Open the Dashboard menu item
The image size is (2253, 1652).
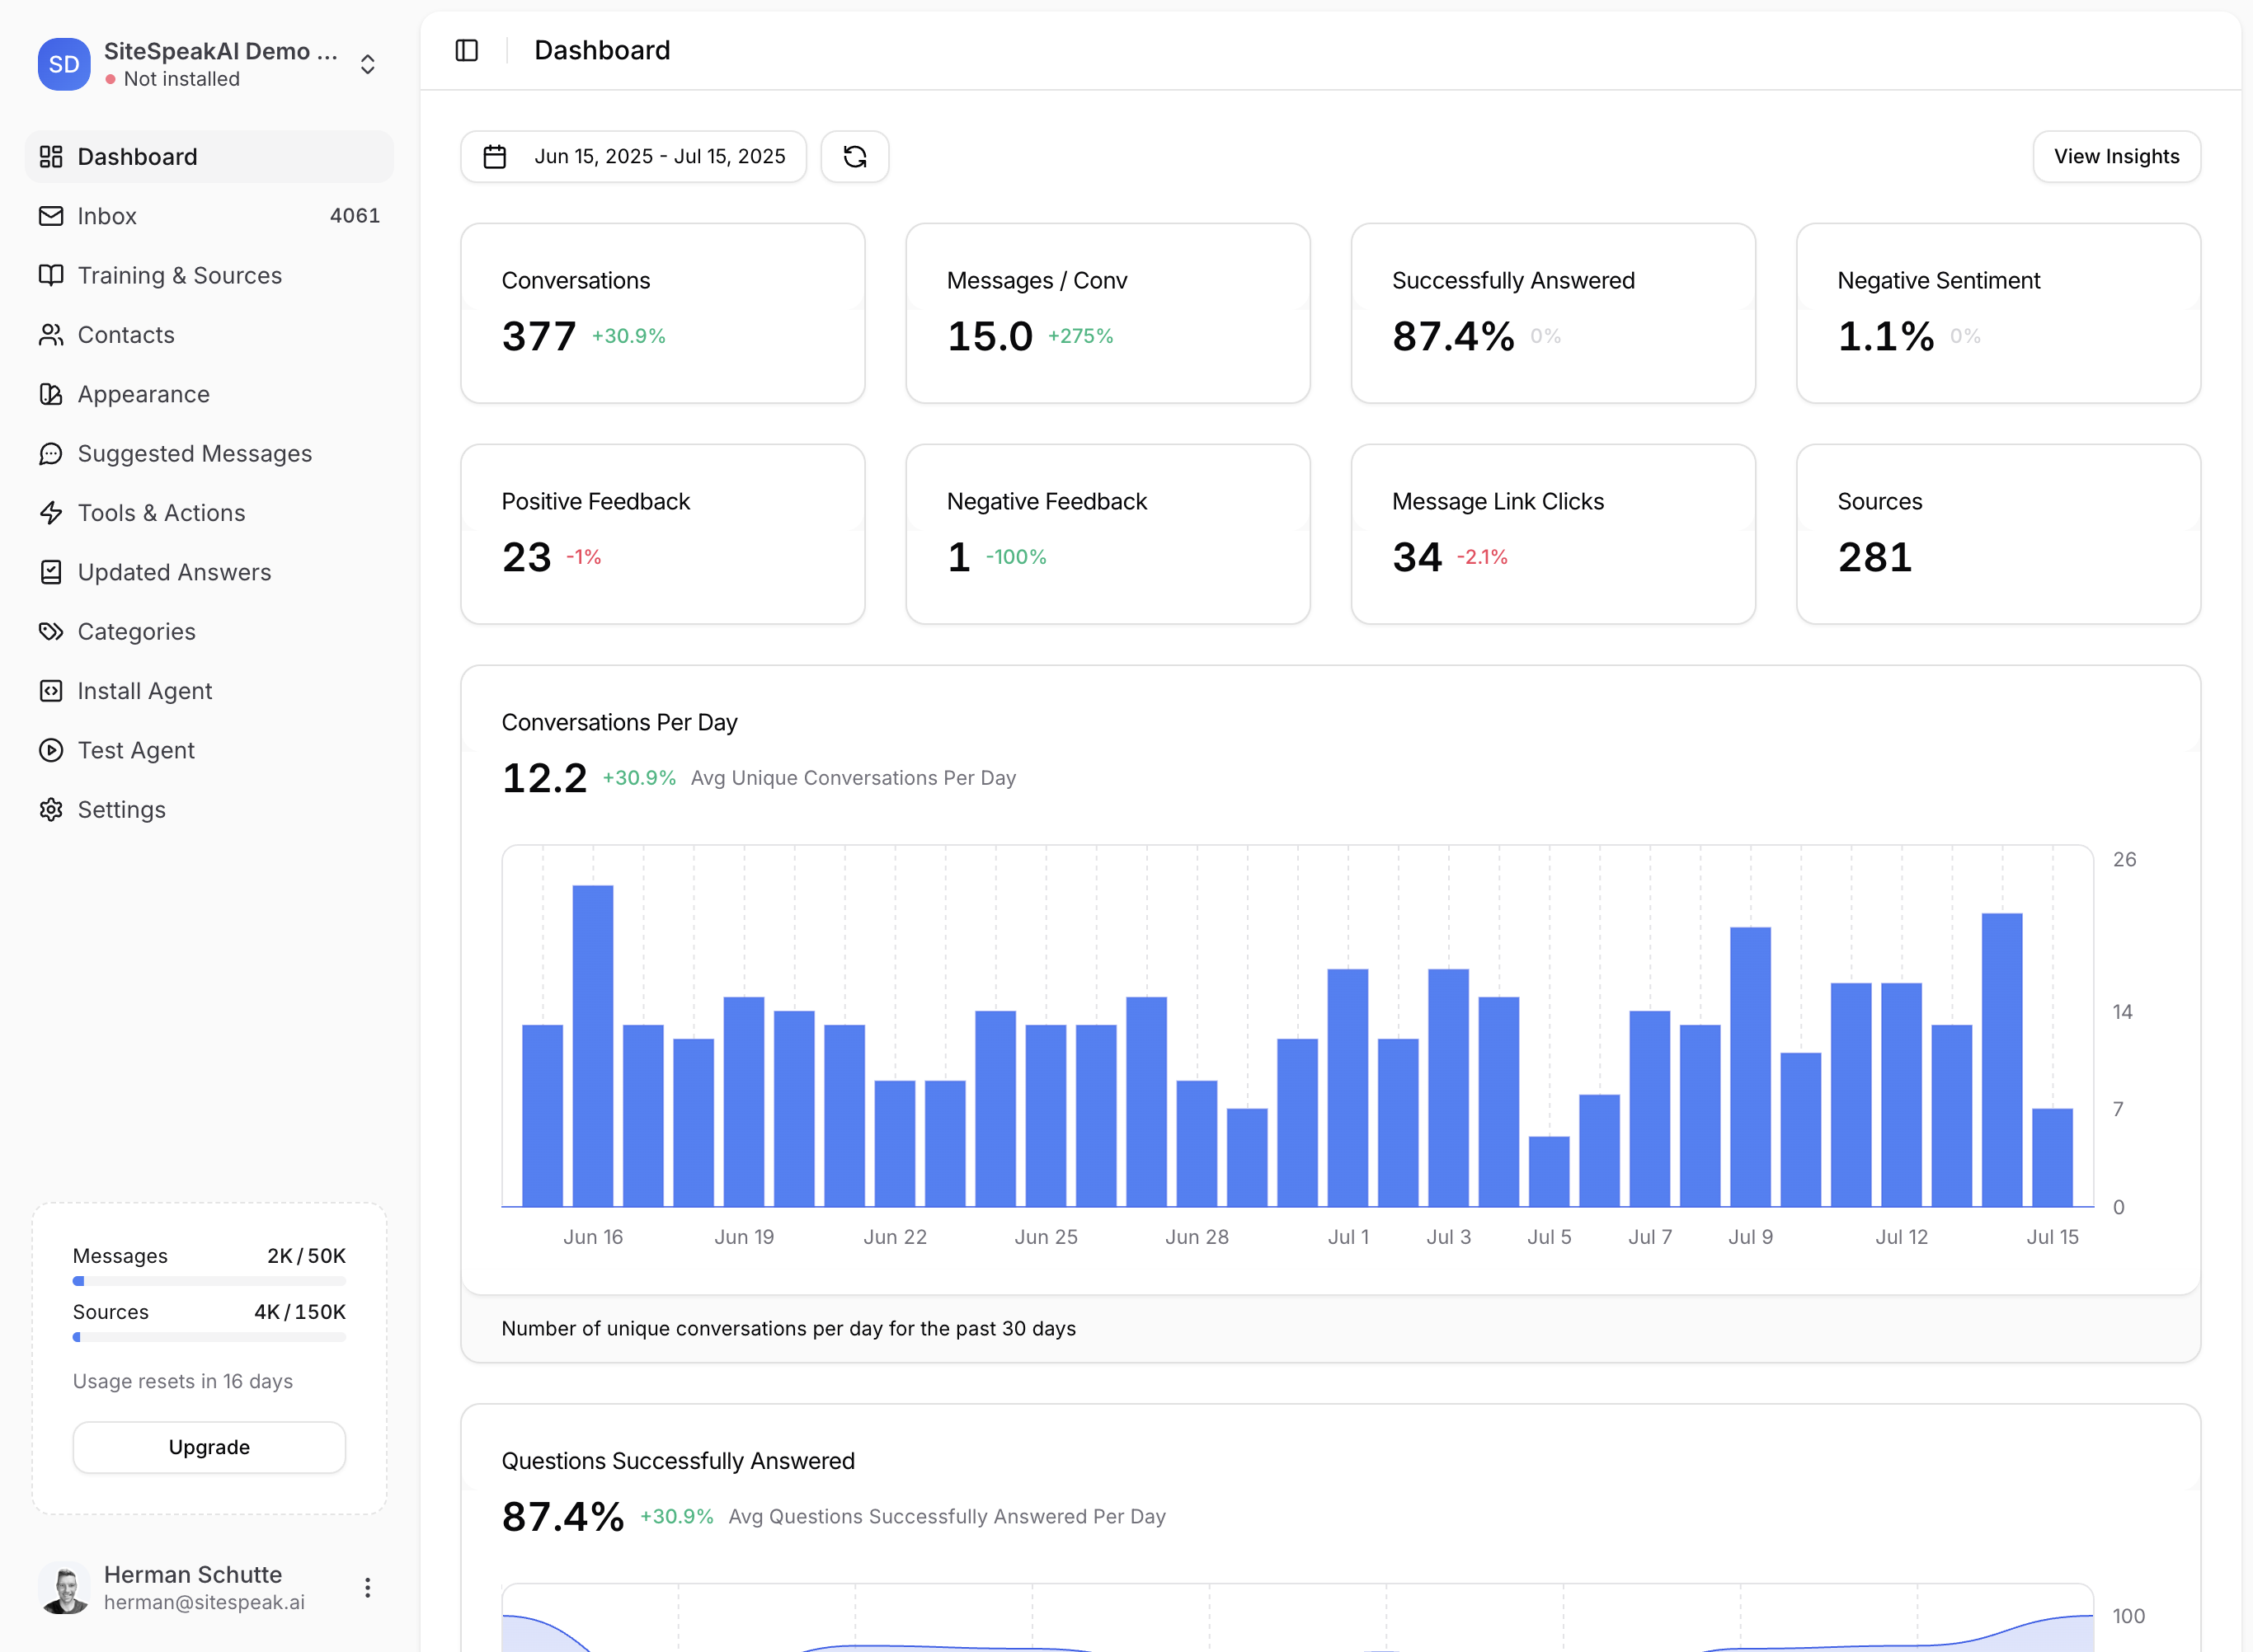pos(209,157)
